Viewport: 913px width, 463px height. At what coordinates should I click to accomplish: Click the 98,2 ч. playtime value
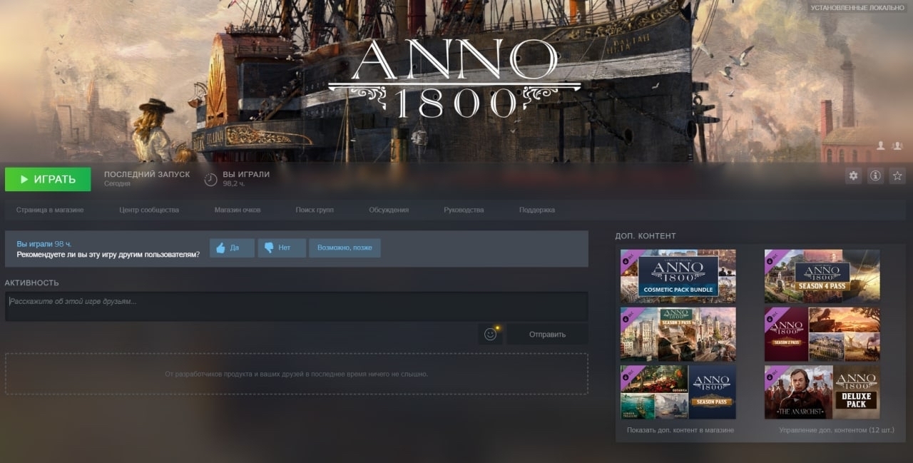click(x=234, y=184)
